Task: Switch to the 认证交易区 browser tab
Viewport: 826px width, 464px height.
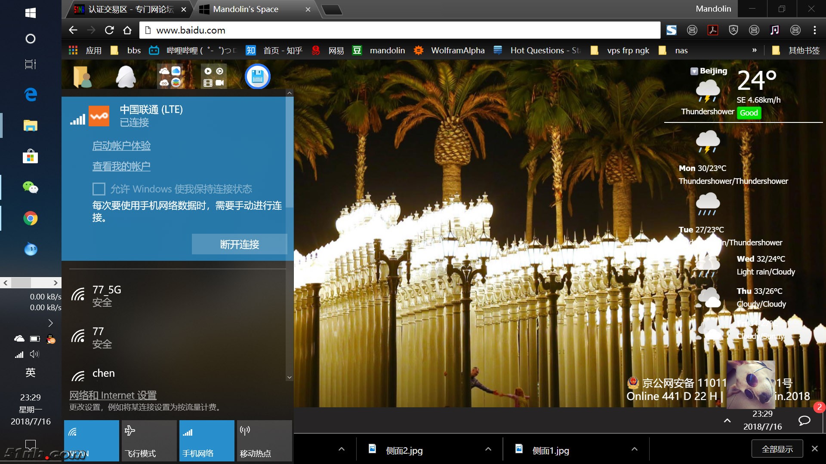Action: coord(129,9)
